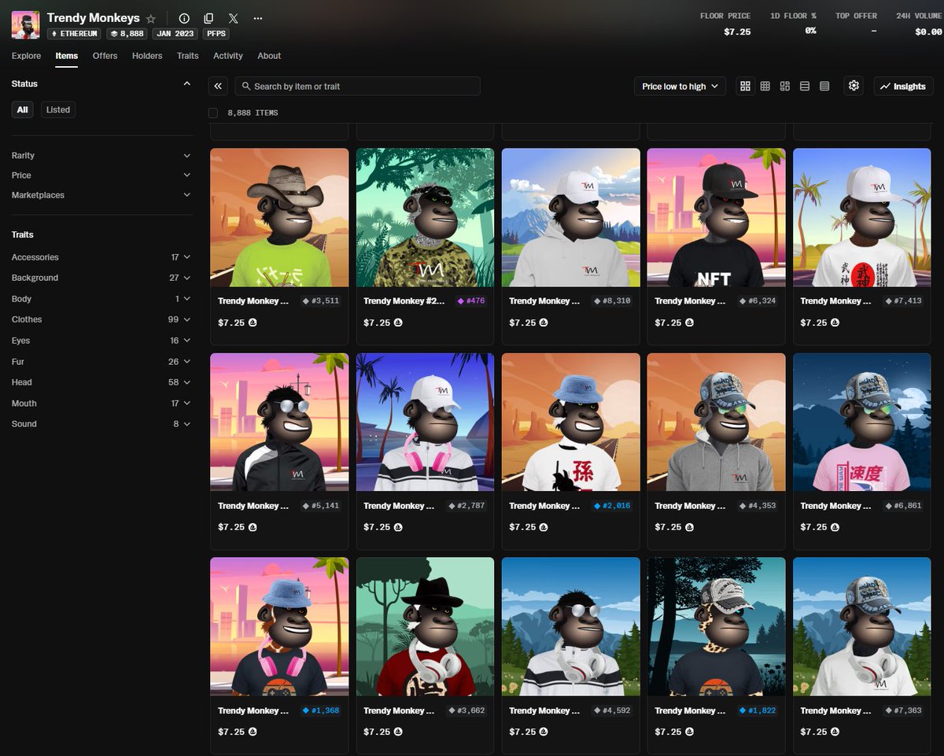Click the rarity rank #1,368 badge
This screenshot has height=756, width=944.
322,710
